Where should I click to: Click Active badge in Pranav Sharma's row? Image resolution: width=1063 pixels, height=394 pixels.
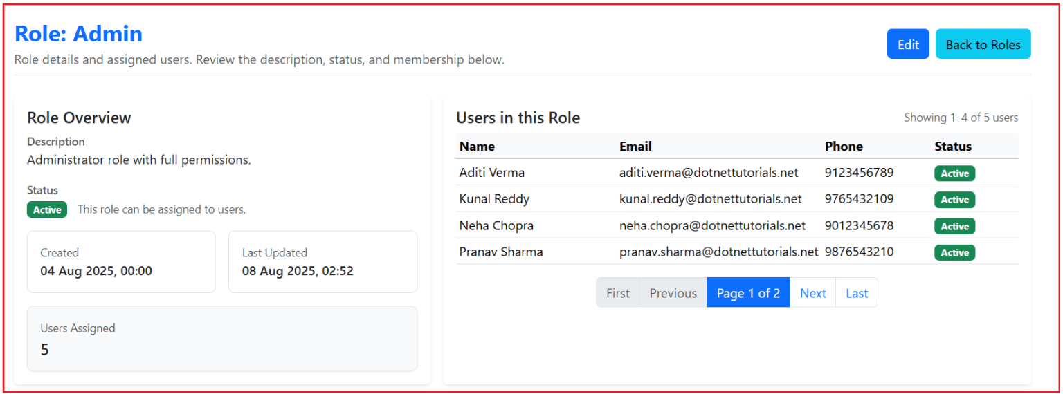[x=954, y=253]
